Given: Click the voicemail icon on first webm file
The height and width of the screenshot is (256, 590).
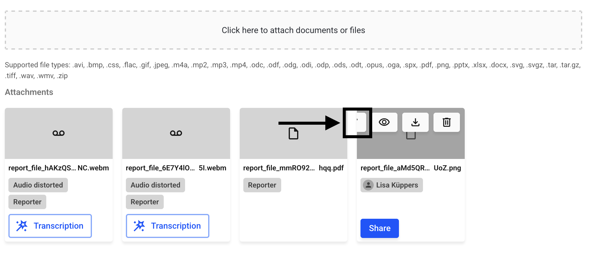Looking at the screenshot, I should pos(59,133).
